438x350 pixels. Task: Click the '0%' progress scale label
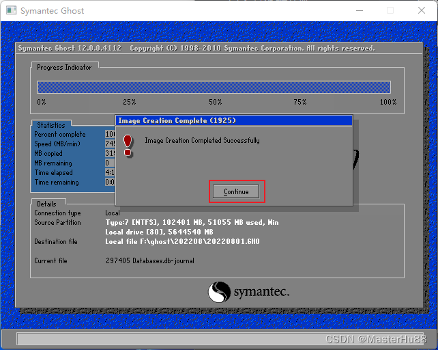point(42,102)
